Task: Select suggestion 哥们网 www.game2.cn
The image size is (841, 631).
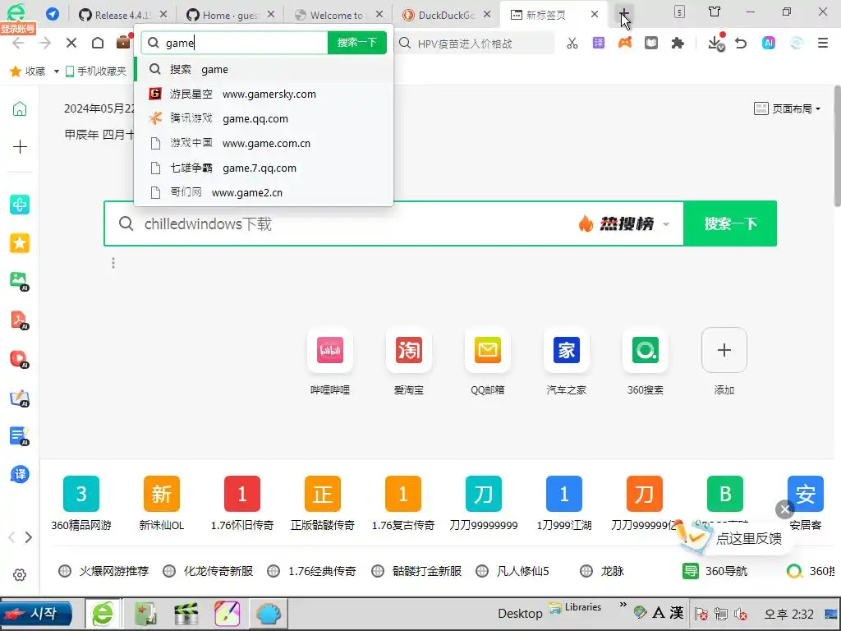Action: (x=264, y=192)
